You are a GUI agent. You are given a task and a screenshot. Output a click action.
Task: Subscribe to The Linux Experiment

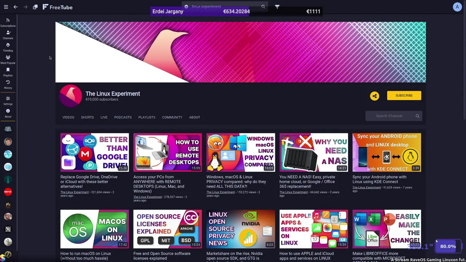[x=404, y=95]
